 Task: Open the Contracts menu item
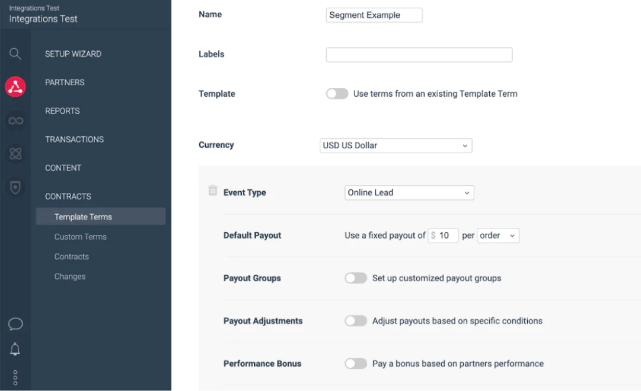pos(71,256)
